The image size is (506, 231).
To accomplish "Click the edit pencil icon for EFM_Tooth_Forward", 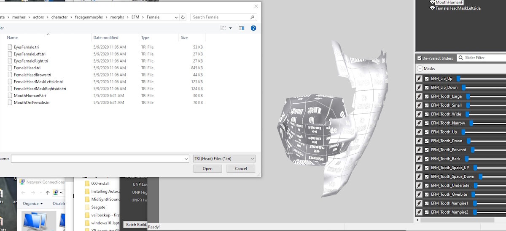I will [419, 150].
